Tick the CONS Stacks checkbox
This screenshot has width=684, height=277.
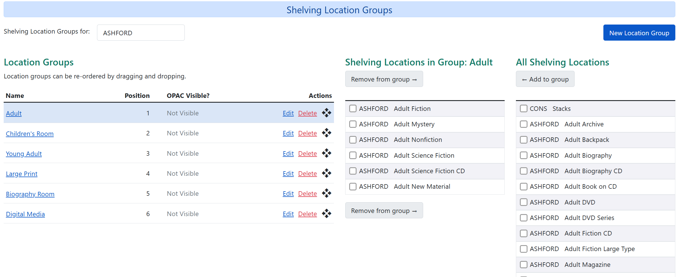click(x=524, y=108)
